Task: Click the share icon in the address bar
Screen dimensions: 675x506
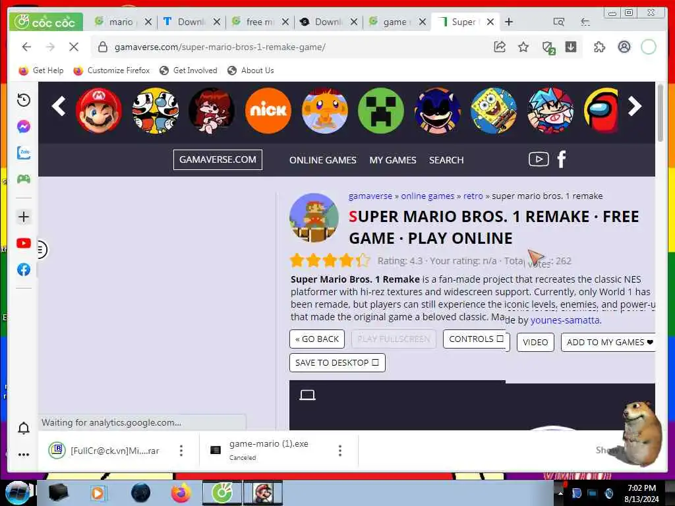Action: coord(500,47)
